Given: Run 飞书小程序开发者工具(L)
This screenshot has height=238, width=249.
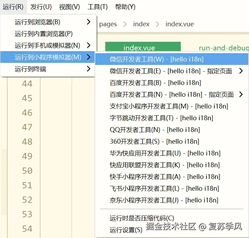Looking at the screenshot, I should (x=172, y=188).
